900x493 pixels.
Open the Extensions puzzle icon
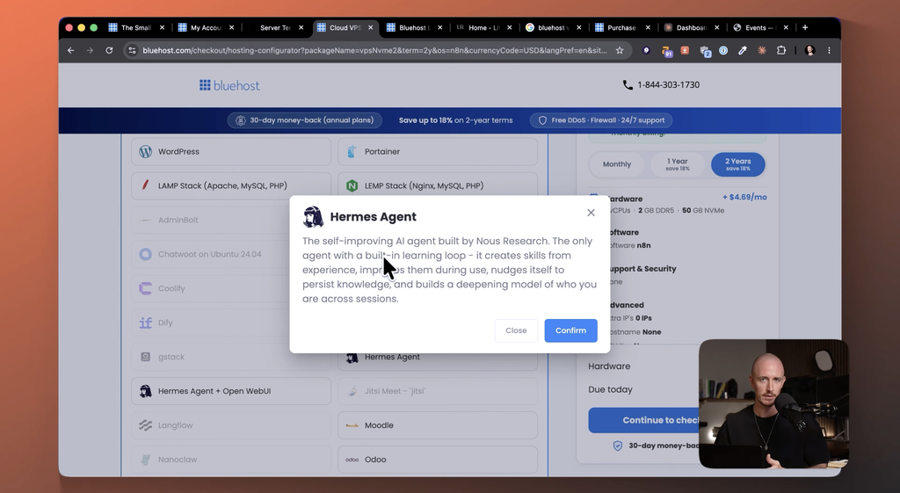tap(781, 50)
